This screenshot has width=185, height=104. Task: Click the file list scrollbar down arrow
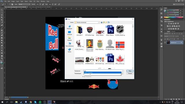(x=133, y=68)
